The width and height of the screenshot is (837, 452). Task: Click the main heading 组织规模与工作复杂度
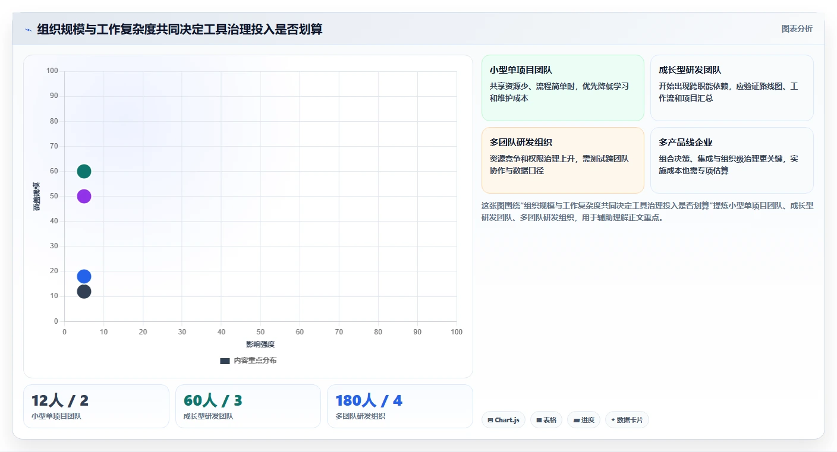pyautogui.click(x=180, y=30)
